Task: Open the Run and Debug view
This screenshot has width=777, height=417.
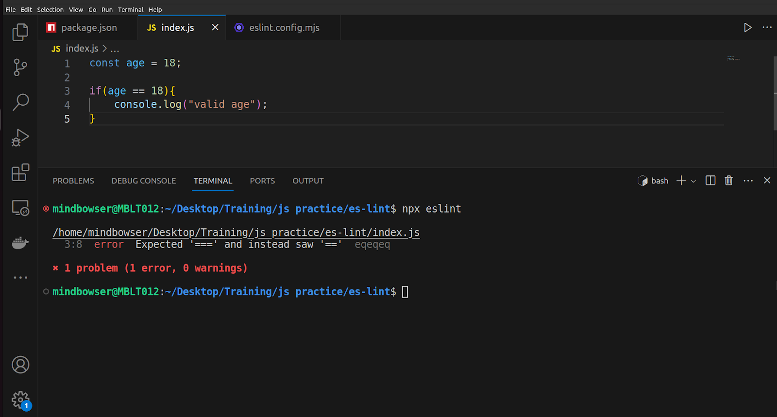Action: [20, 138]
